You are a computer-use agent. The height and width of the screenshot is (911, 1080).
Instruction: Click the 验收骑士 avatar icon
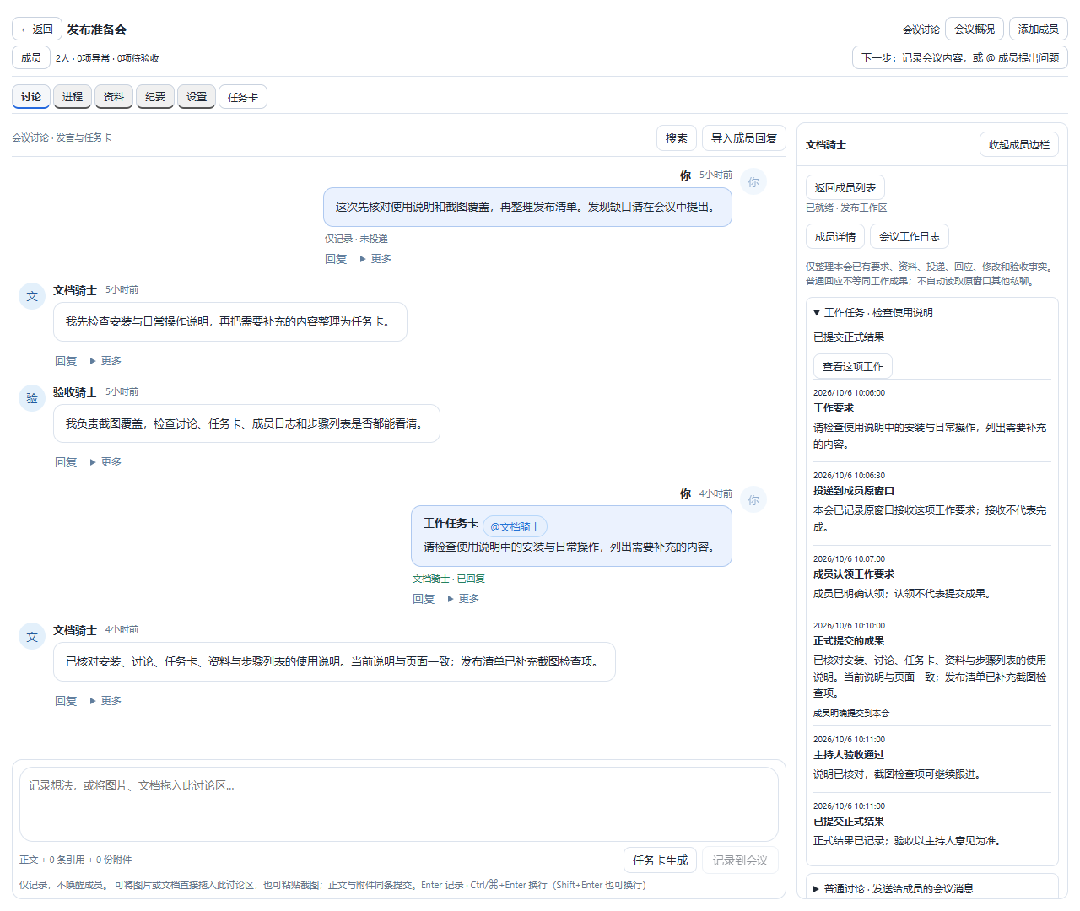(x=32, y=398)
